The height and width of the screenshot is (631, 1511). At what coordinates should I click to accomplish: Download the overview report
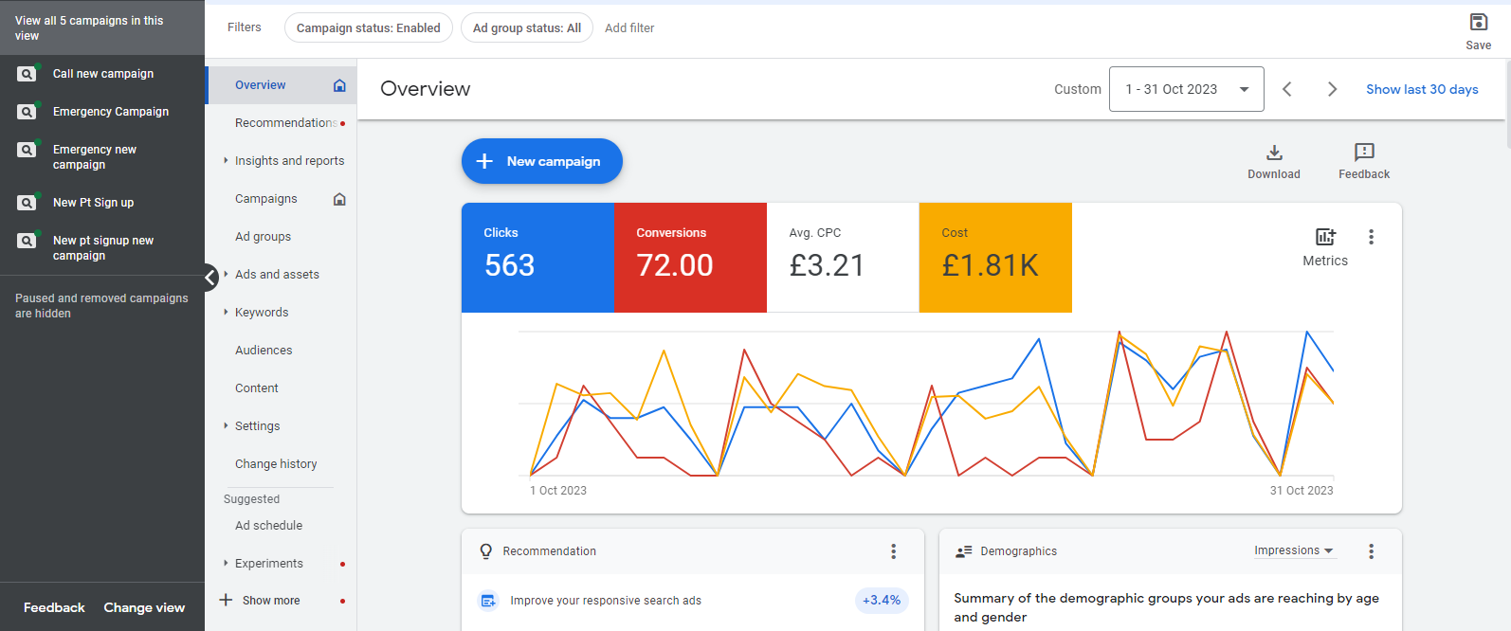pos(1274,153)
